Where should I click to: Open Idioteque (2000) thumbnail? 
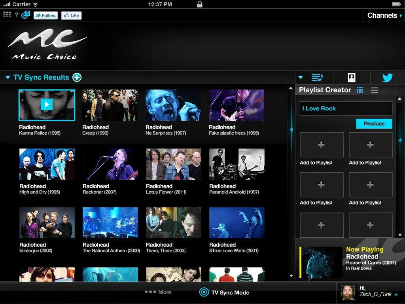[47, 222]
